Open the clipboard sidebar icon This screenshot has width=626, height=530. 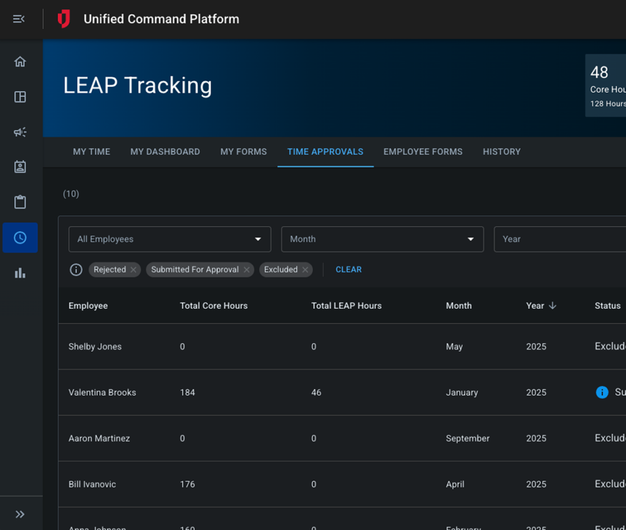coord(20,201)
